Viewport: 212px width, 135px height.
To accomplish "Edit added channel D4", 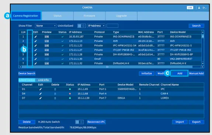I will [x=41, y=93].
